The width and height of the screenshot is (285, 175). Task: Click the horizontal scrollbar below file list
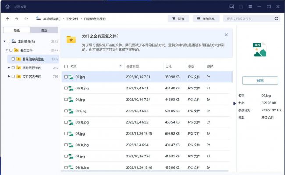click(x=145, y=171)
